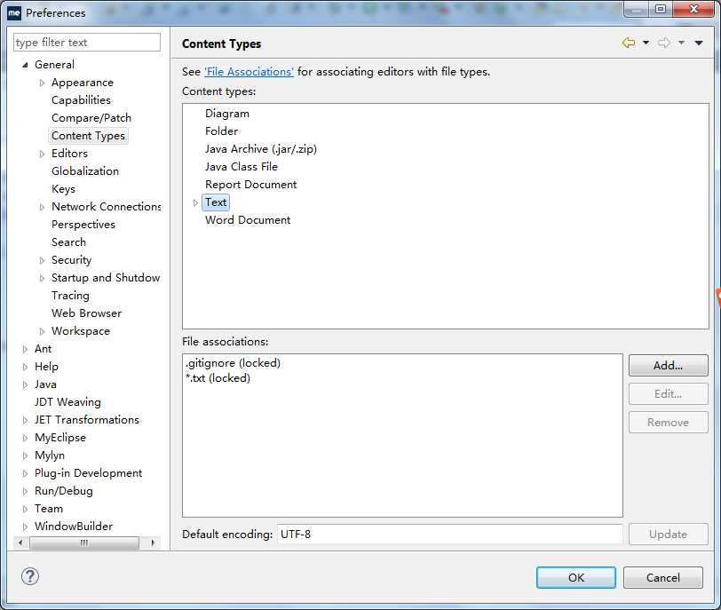Select Report Document content type

click(250, 185)
